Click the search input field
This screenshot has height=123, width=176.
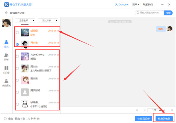coord(150,13)
